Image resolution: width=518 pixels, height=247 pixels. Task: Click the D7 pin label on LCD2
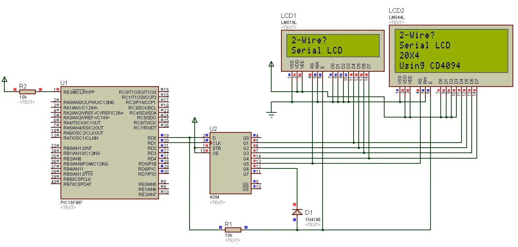(x=477, y=81)
